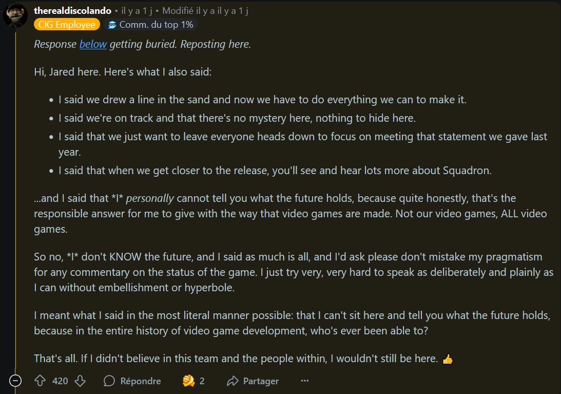This screenshot has height=394, width=561.
Task: Click the "il y a 1 j" timestamp
Action: point(137,11)
